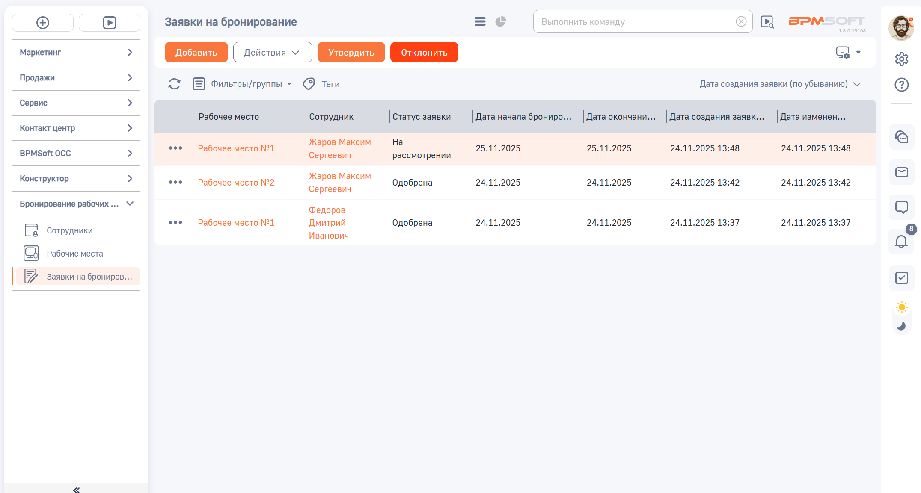
Task: Switch to analytics pie chart view
Action: [500, 21]
